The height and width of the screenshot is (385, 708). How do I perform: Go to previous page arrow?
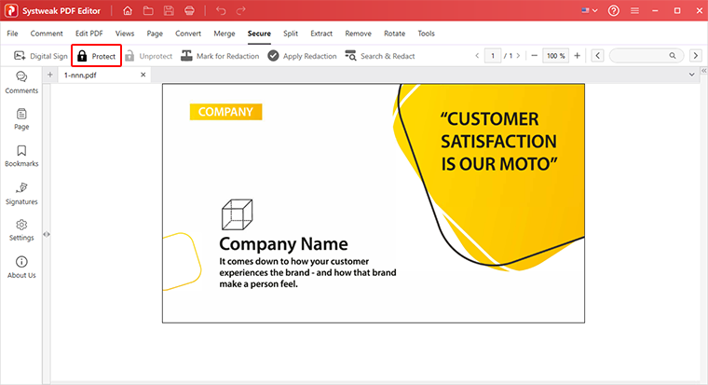pos(477,56)
